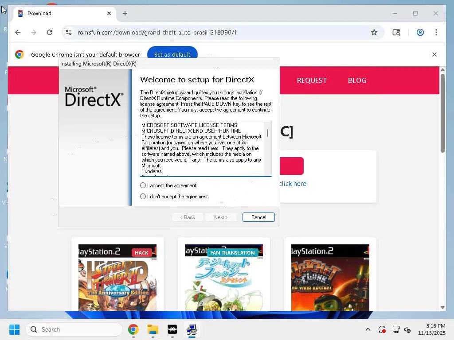Follow the 'click here' link
Screen dimensions: 454x340
(293, 184)
